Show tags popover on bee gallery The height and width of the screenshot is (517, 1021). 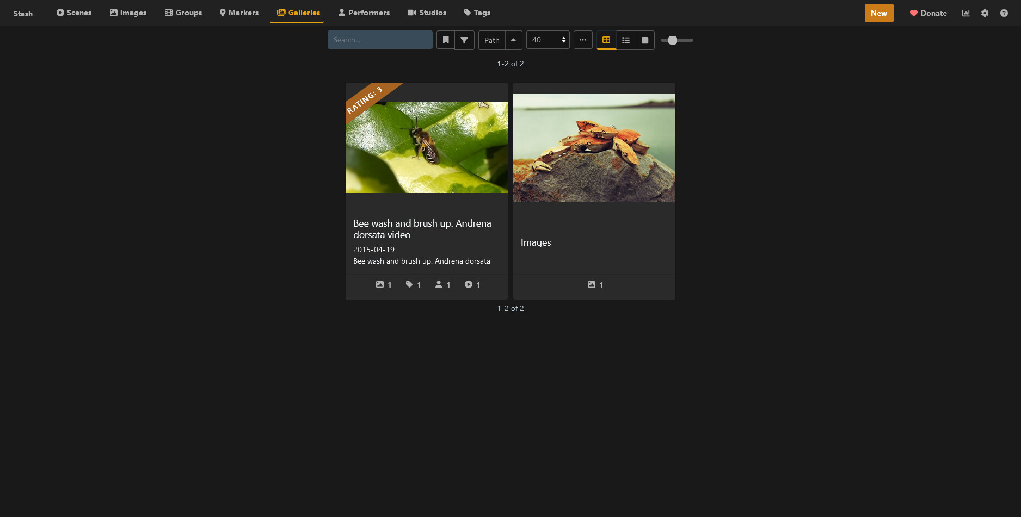pyautogui.click(x=413, y=284)
